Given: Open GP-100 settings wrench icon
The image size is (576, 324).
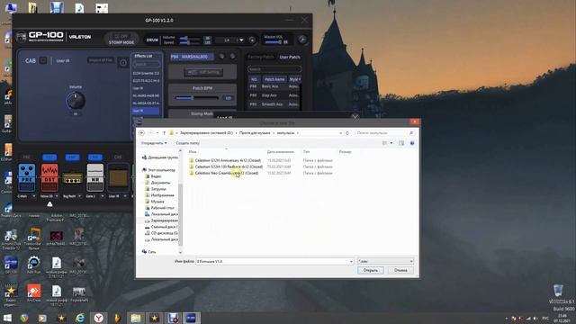Looking at the screenshot, I should click(x=302, y=40).
